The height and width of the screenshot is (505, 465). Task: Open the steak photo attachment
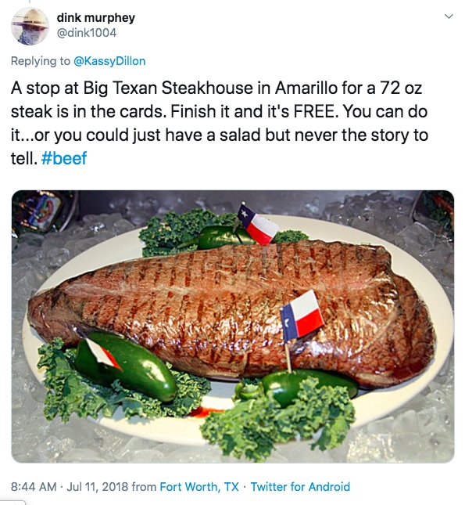point(233,326)
